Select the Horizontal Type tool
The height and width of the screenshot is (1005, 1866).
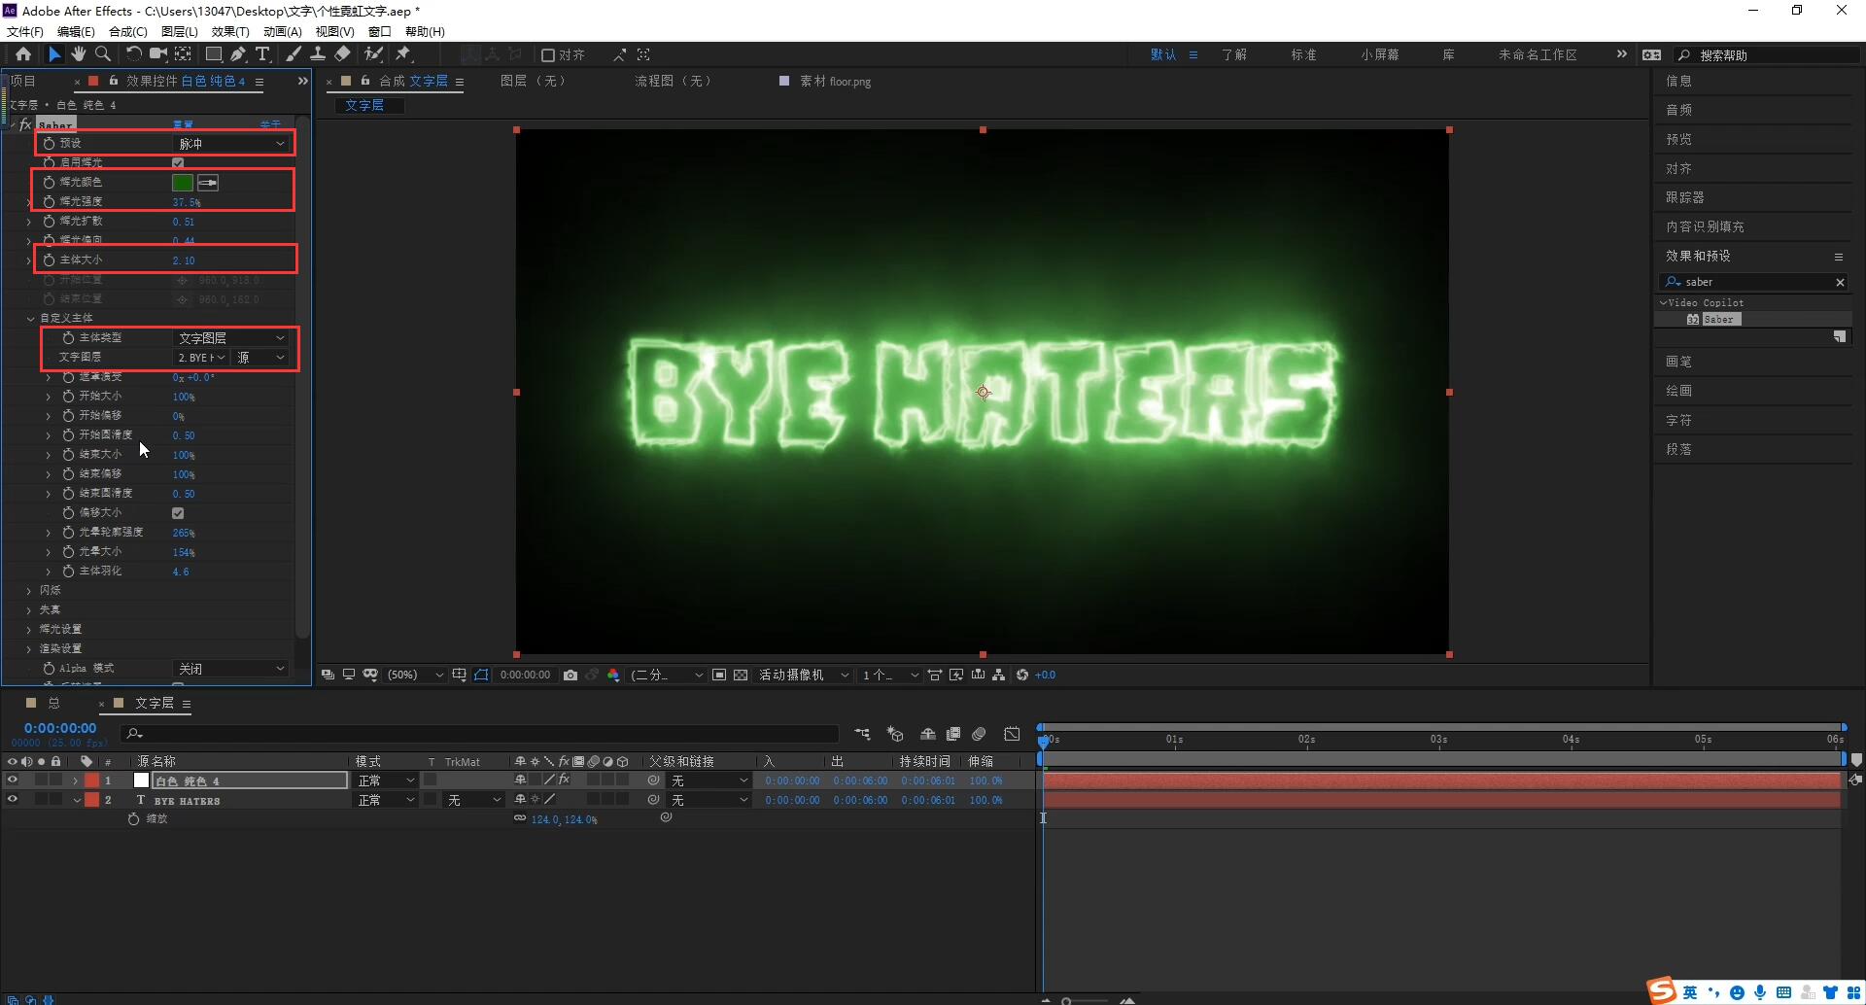[262, 54]
